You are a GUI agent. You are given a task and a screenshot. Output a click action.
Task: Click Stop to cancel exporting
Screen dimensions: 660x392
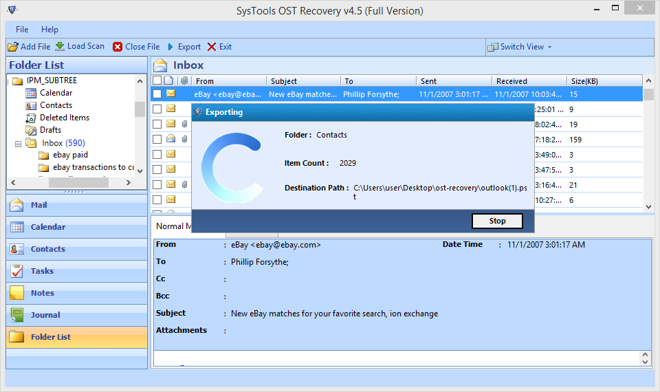(497, 221)
